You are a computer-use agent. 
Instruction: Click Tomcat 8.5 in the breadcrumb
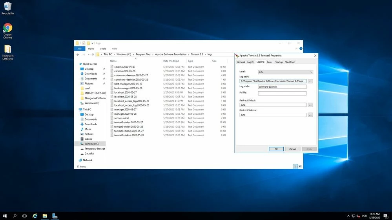[197, 54]
